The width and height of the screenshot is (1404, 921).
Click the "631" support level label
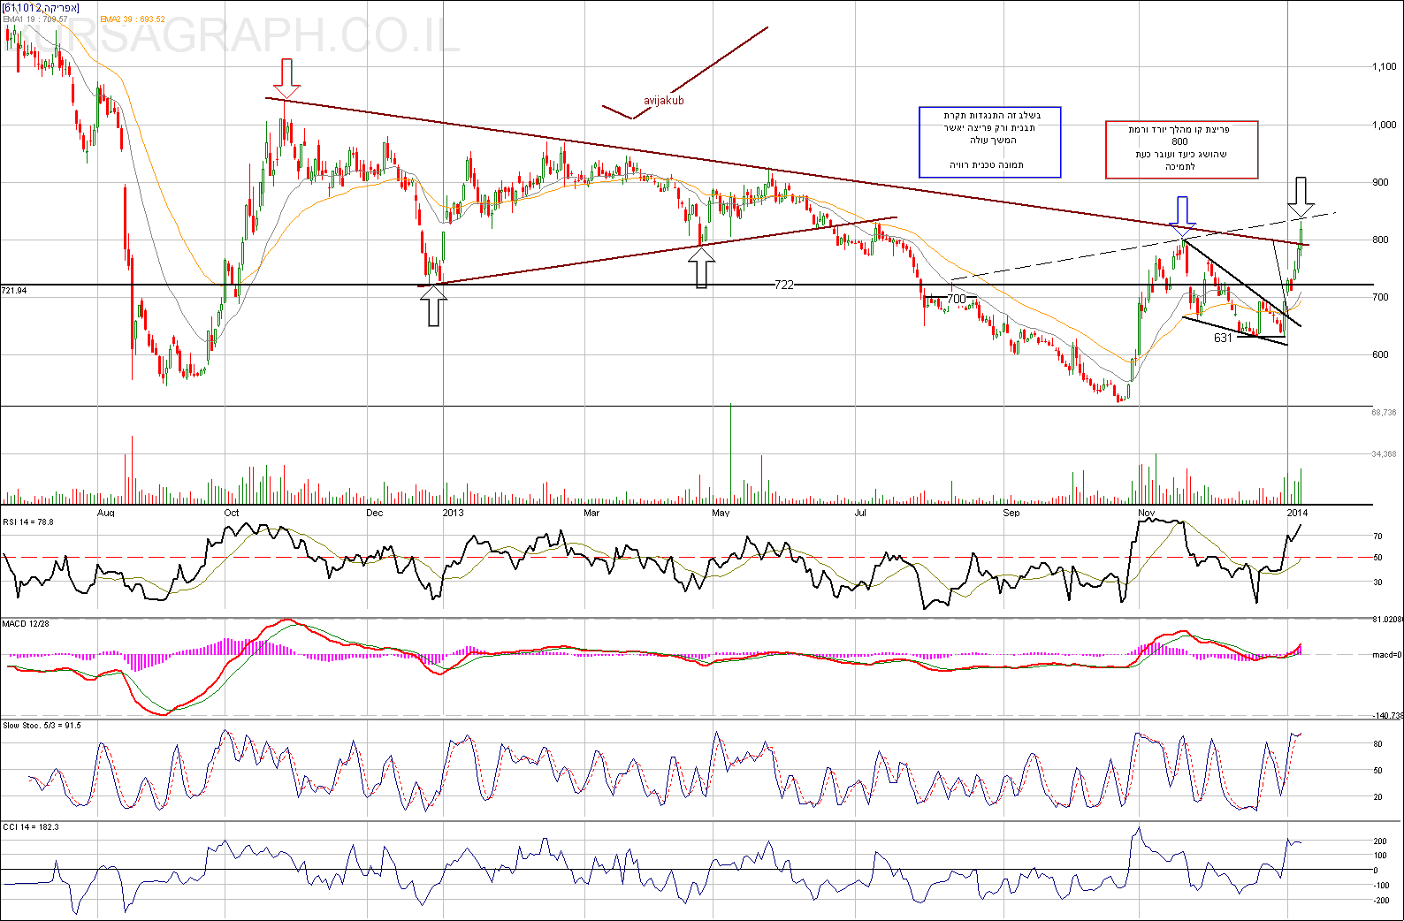tap(1223, 338)
